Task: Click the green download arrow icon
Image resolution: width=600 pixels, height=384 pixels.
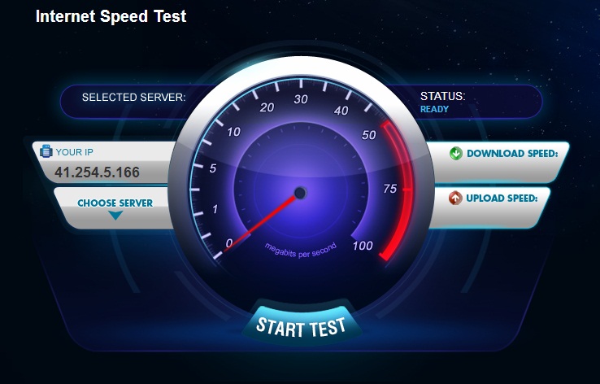Action: 456,153
